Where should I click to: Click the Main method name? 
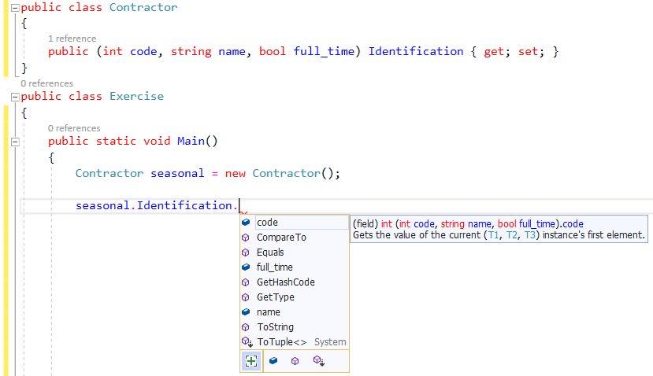191,142
